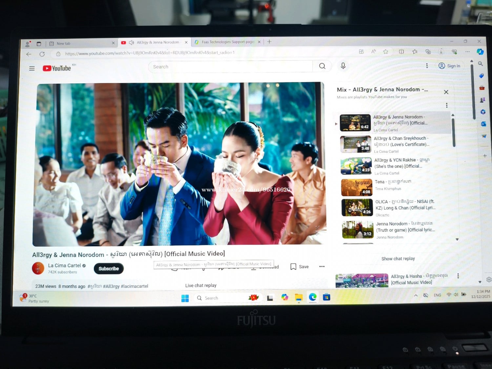Click the search magnifier button
This screenshot has width=492, height=369.
(322, 66)
